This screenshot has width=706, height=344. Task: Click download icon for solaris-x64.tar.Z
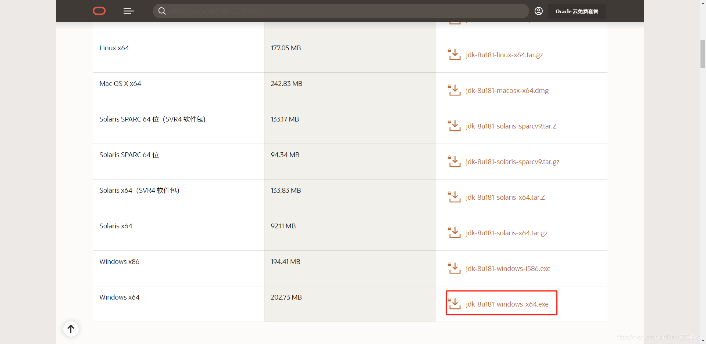pyautogui.click(x=454, y=197)
